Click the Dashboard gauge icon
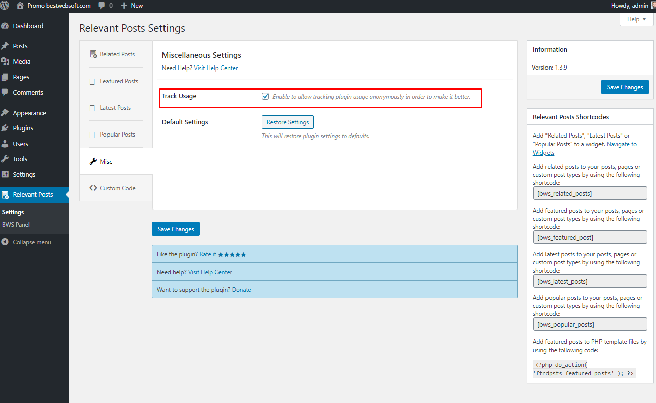This screenshot has height=403, width=656. (5, 26)
